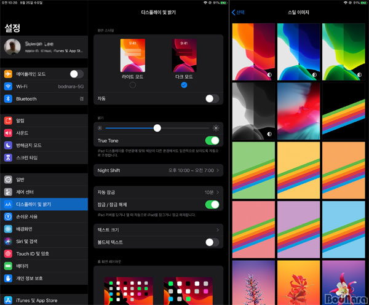Select the yellow rainbow stripe wallpaper
Screen dimensions: 369x305
coord(298,170)
